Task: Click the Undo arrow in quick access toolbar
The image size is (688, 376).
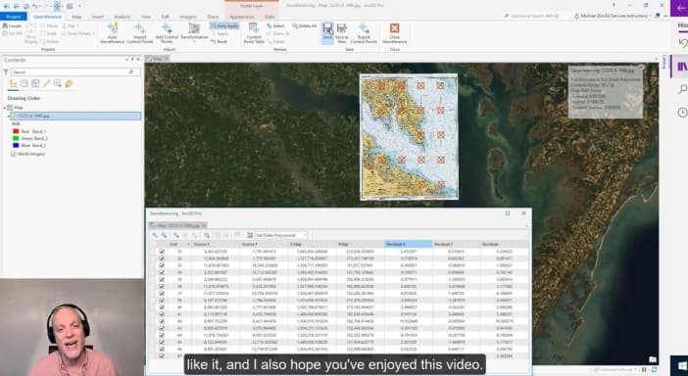Action: pos(34,6)
